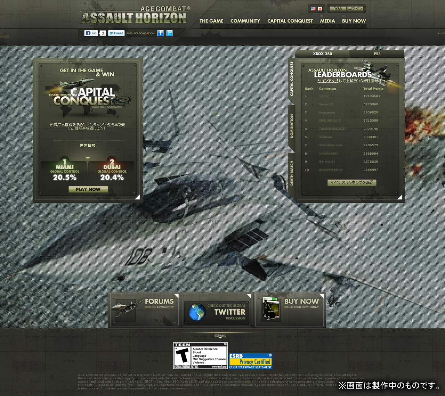Expand the Capital Conquest panel corner arrow
Viewport: 445px width, 396px height.
[x=137, y=197]
